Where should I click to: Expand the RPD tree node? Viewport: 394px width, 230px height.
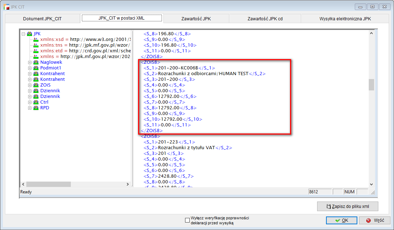[30, 108]
